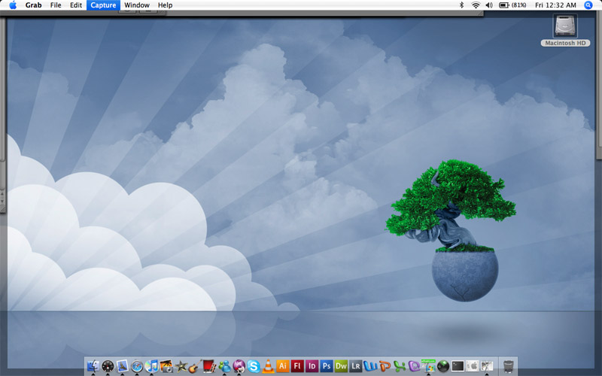Open Microsoft Entourage purple icon
The width and height of the screenshot is (602, 376).
tap(414, 366)
